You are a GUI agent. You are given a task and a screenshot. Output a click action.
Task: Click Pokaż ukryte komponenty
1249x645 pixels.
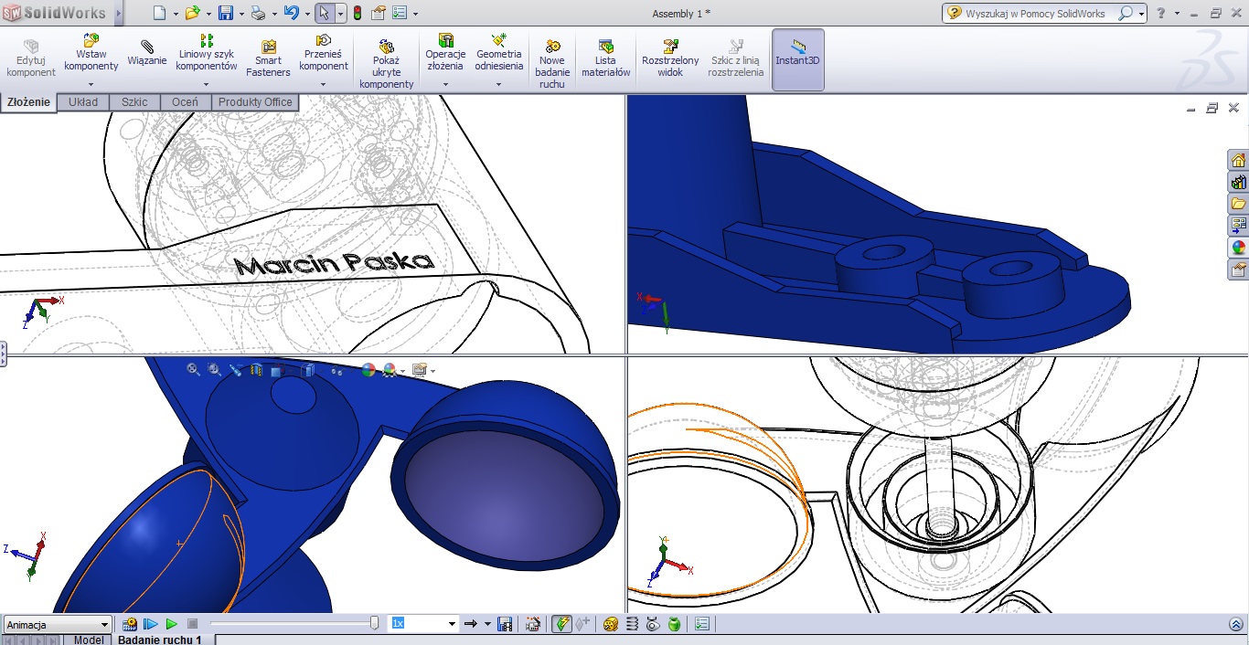pos(386,59)
